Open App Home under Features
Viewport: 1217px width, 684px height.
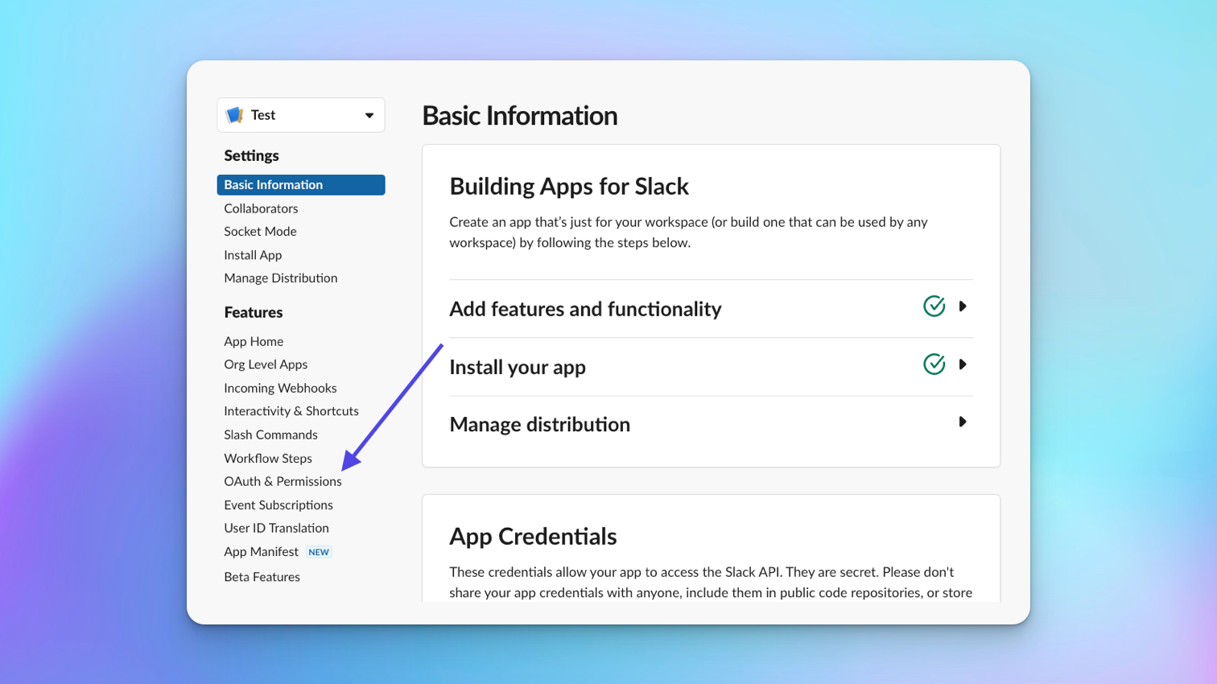254,341
